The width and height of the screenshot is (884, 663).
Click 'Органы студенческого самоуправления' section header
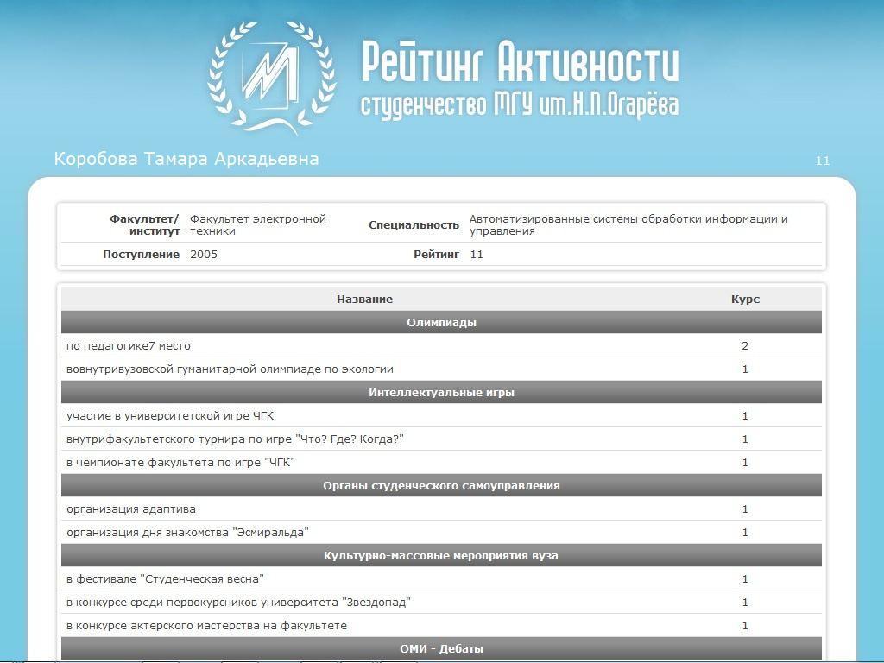tap(441, 486)
